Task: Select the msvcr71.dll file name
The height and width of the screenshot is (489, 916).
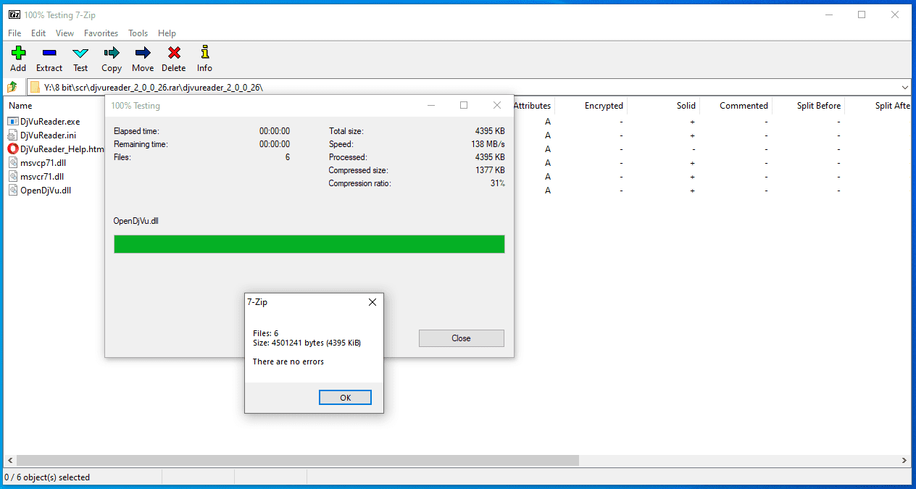Action: [x=42, y=177]
